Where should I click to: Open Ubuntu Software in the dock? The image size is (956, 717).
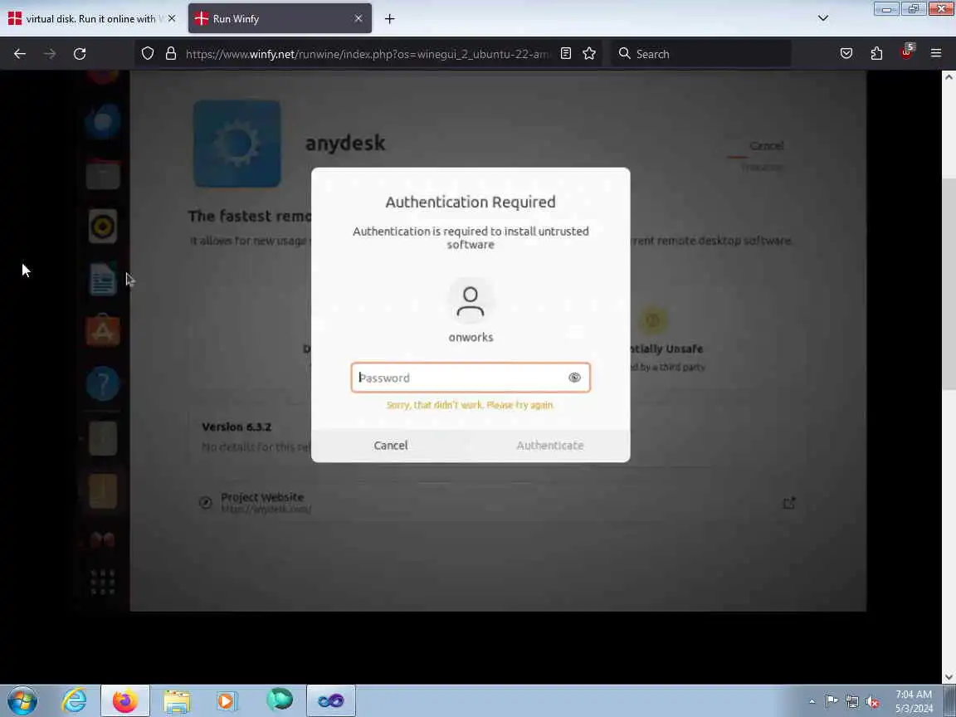point(102,331)
